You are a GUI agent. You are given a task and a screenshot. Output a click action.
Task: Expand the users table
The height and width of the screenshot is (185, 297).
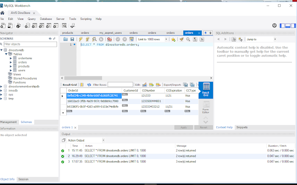[x=11, y=70]
